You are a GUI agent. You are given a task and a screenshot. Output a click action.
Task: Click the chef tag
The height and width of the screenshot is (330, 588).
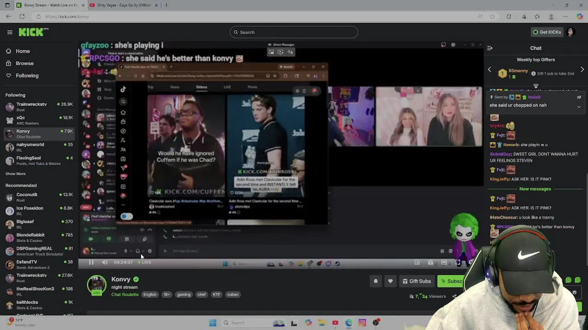click(x=202, y=295)
